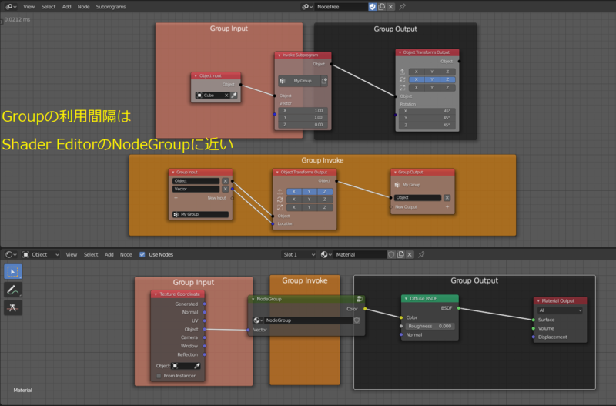Enable the From Instancer checkbox
616x406 pixels.
coord(159,376)
